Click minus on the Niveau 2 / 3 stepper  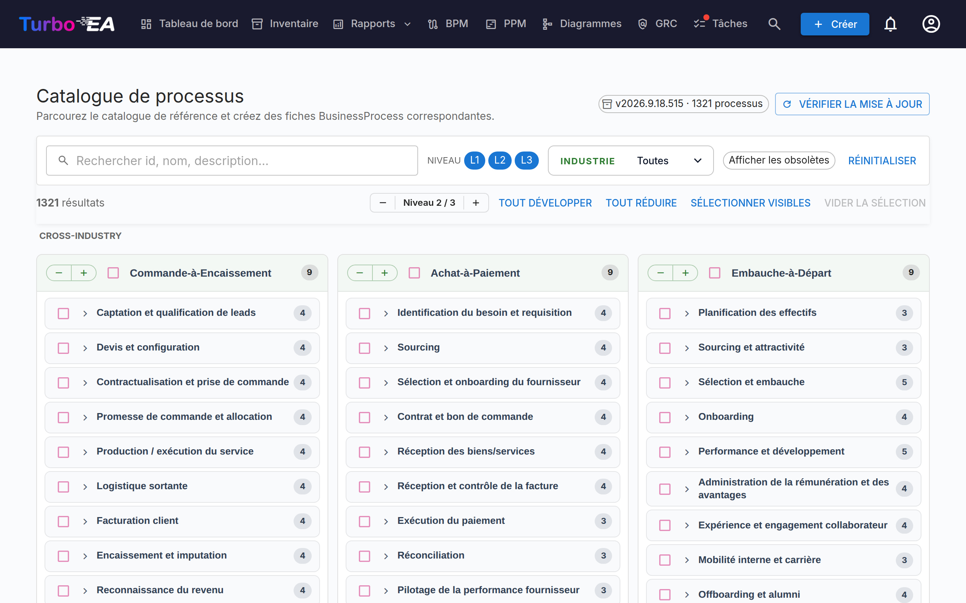tap(382, 203)
